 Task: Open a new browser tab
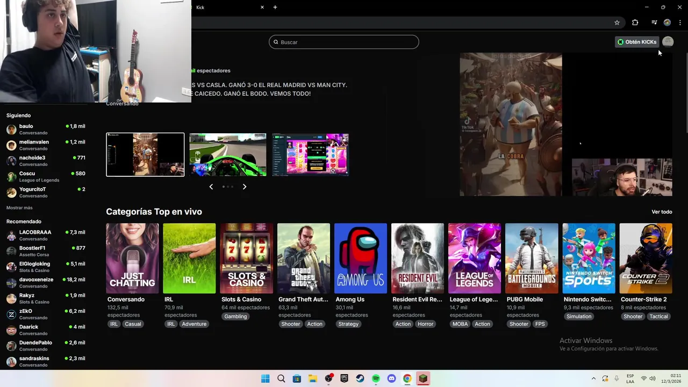tap(275, 7)
